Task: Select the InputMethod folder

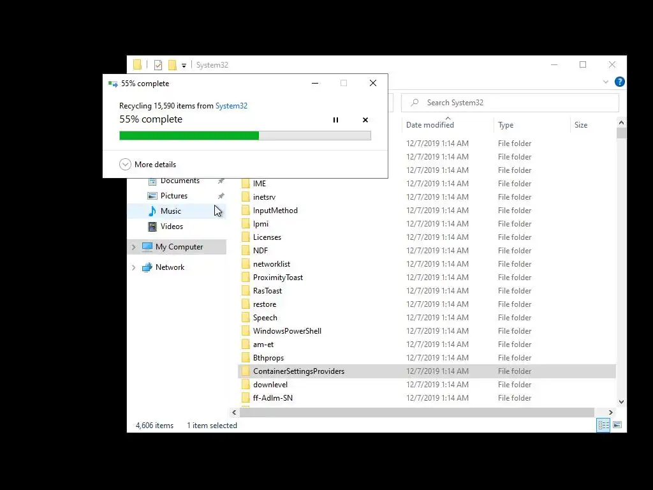Action: point(275,211)
